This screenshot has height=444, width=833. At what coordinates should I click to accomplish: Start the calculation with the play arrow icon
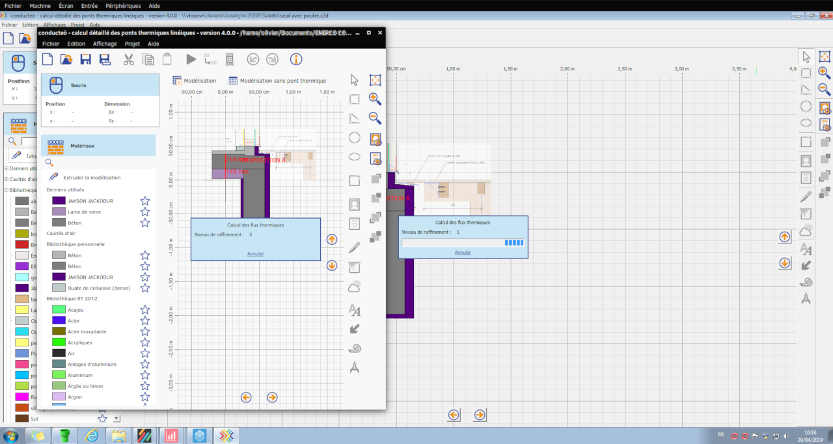[191, 59]
